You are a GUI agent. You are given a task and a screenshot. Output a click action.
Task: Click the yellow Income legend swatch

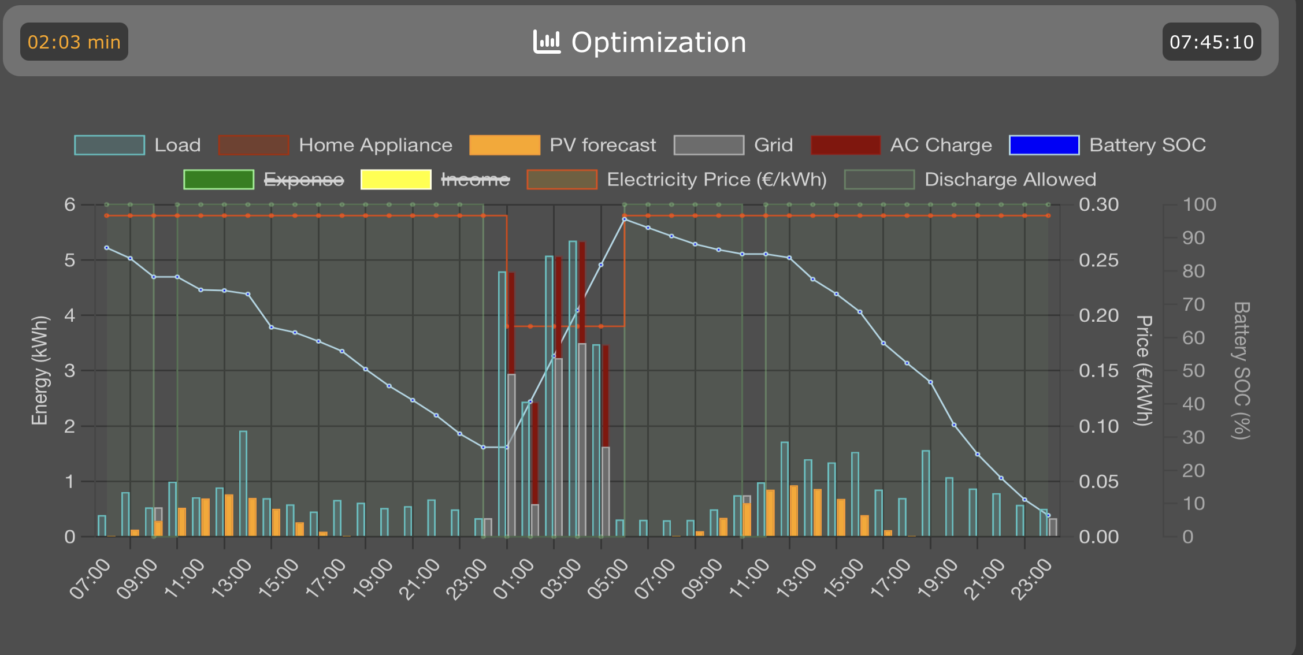point(396,180)
